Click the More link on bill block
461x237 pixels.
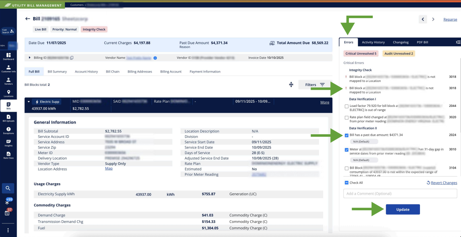click(x=325, y=102)
